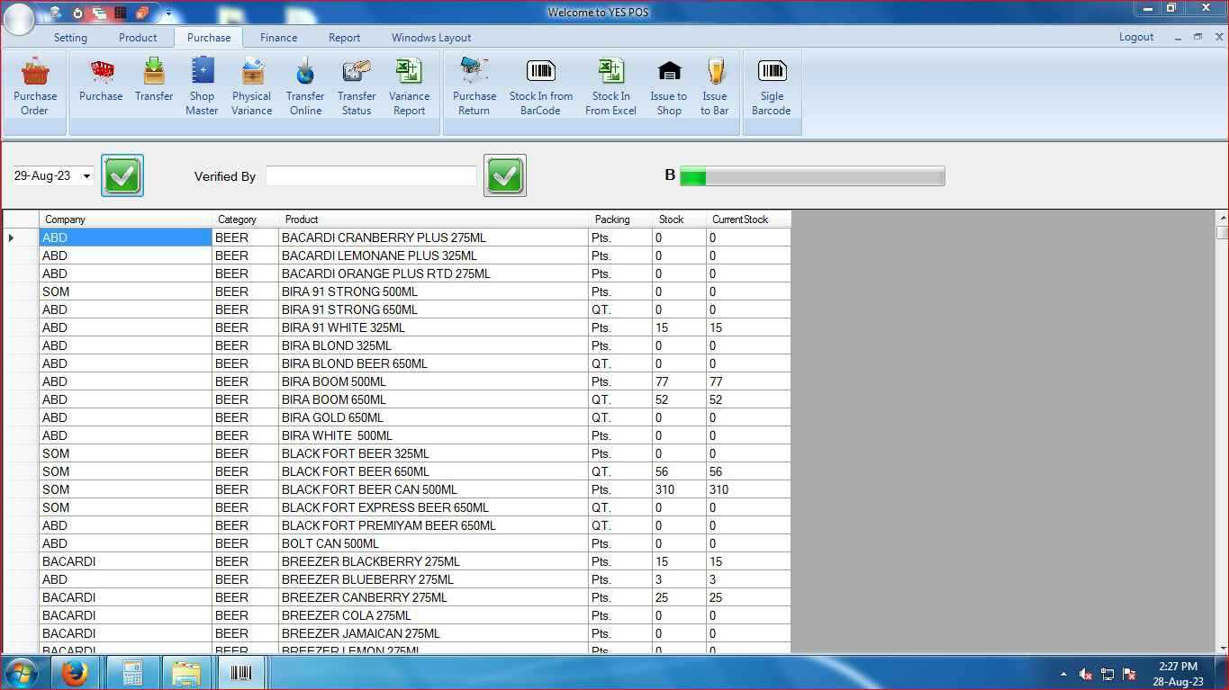Click the green checkmark next to date
This screenshot has height=690, width=1229.
(x=122, y=175)
